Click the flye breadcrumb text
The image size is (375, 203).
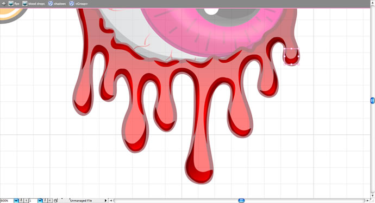(x=16, y=4)
